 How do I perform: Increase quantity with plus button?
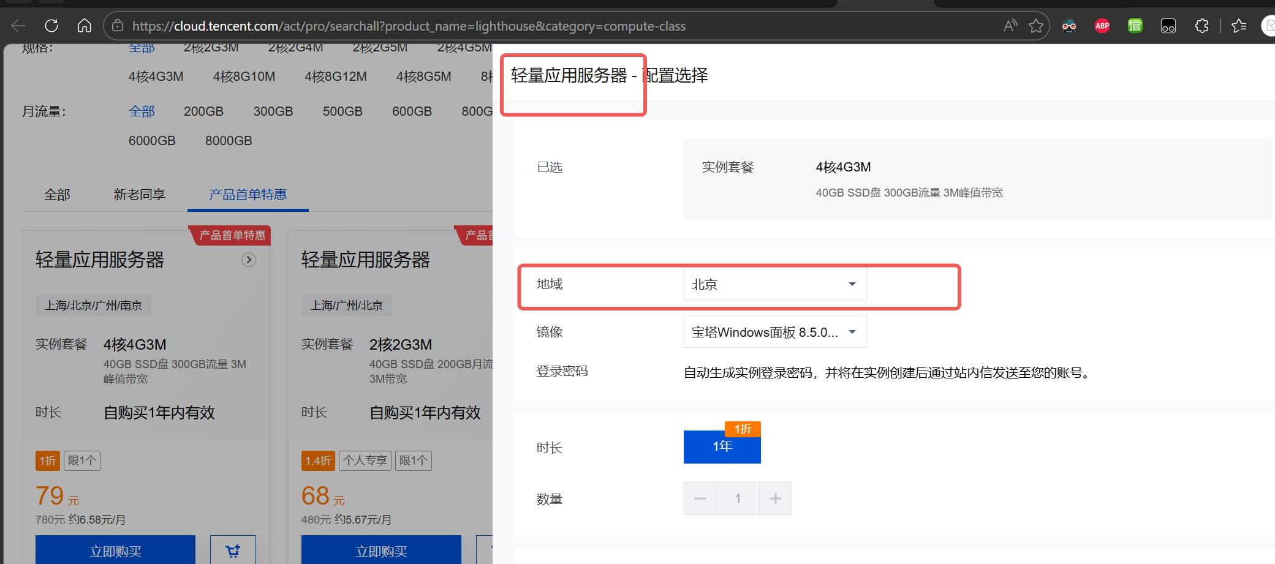pos(776,498)
